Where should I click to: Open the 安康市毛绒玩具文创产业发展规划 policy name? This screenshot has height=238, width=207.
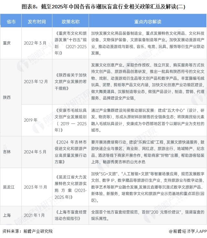click(70, 120)
